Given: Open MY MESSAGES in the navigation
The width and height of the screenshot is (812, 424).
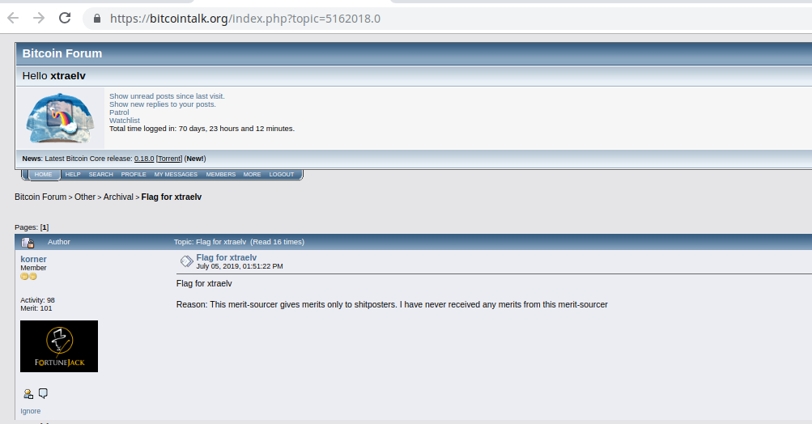Looking at the screenshot, I should click(176, 175).
